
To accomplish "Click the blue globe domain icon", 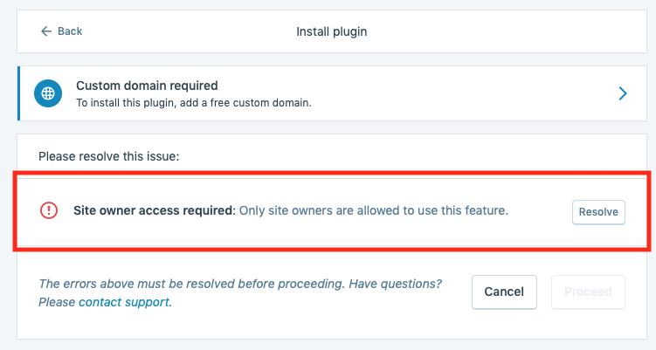I will [x=48, y=93].
